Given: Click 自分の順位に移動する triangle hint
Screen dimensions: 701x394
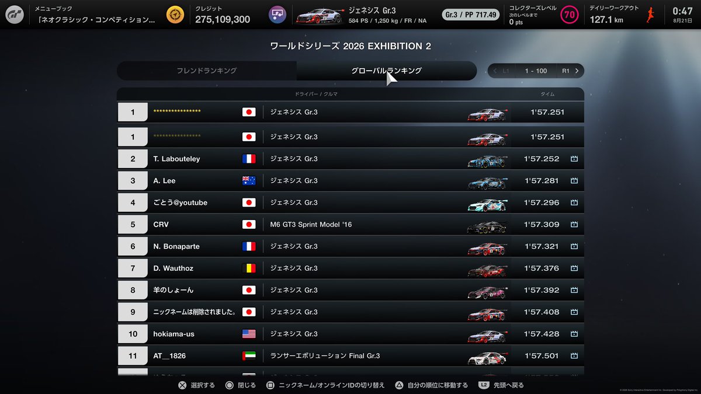Looking at the screenshot, I should [x=431, y=385].
